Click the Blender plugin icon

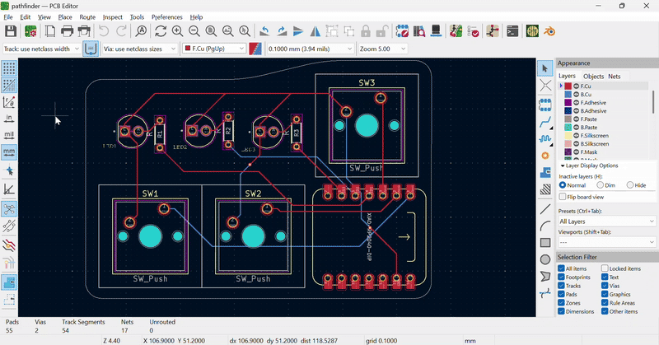[549, 31]
